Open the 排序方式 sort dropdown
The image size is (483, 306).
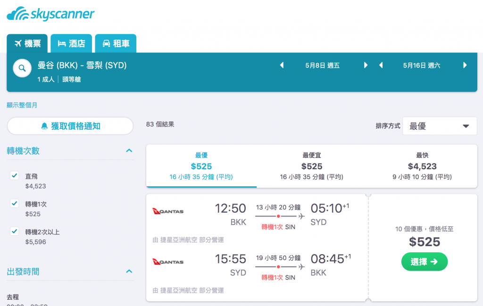(440, 126)
